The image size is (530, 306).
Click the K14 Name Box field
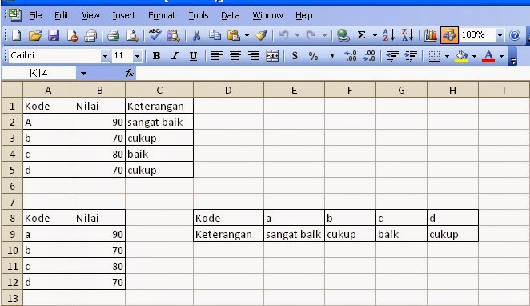(39, 73)
